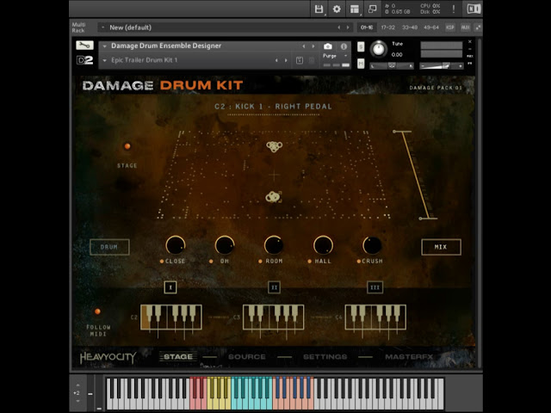This screenshot has height=413, width=551.
Task: Toggle the Hall mic on/off LED
Action: 310,262
